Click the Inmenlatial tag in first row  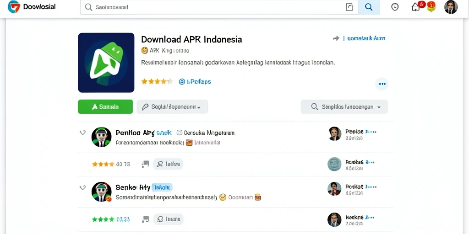[x=207, y=143]
